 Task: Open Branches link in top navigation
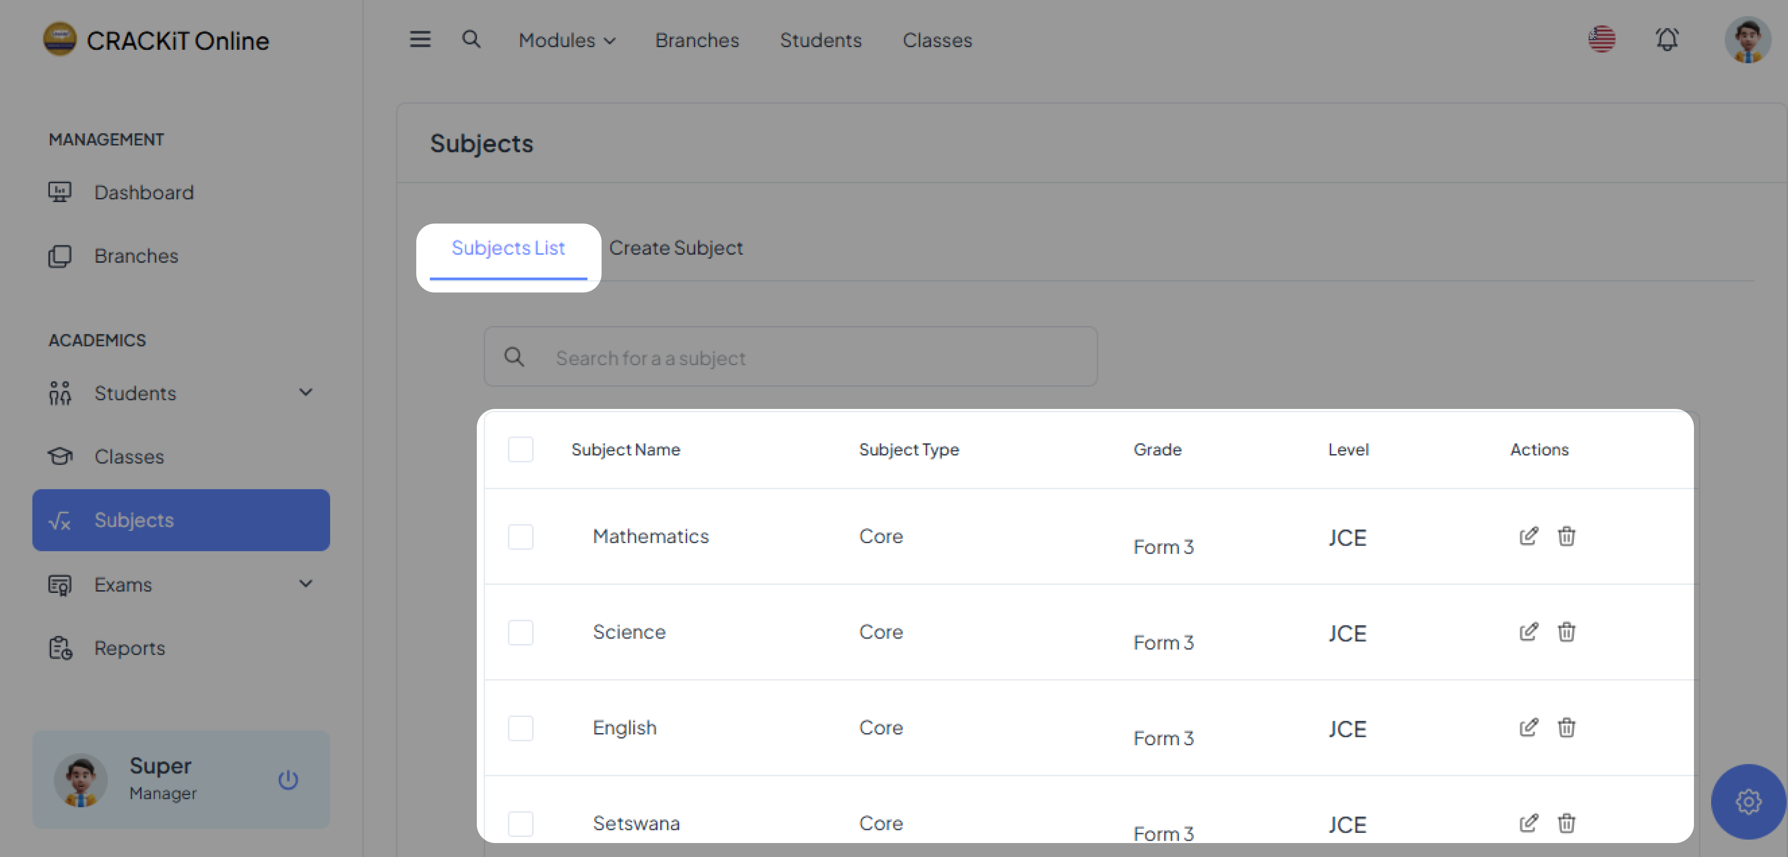[697, 40]
